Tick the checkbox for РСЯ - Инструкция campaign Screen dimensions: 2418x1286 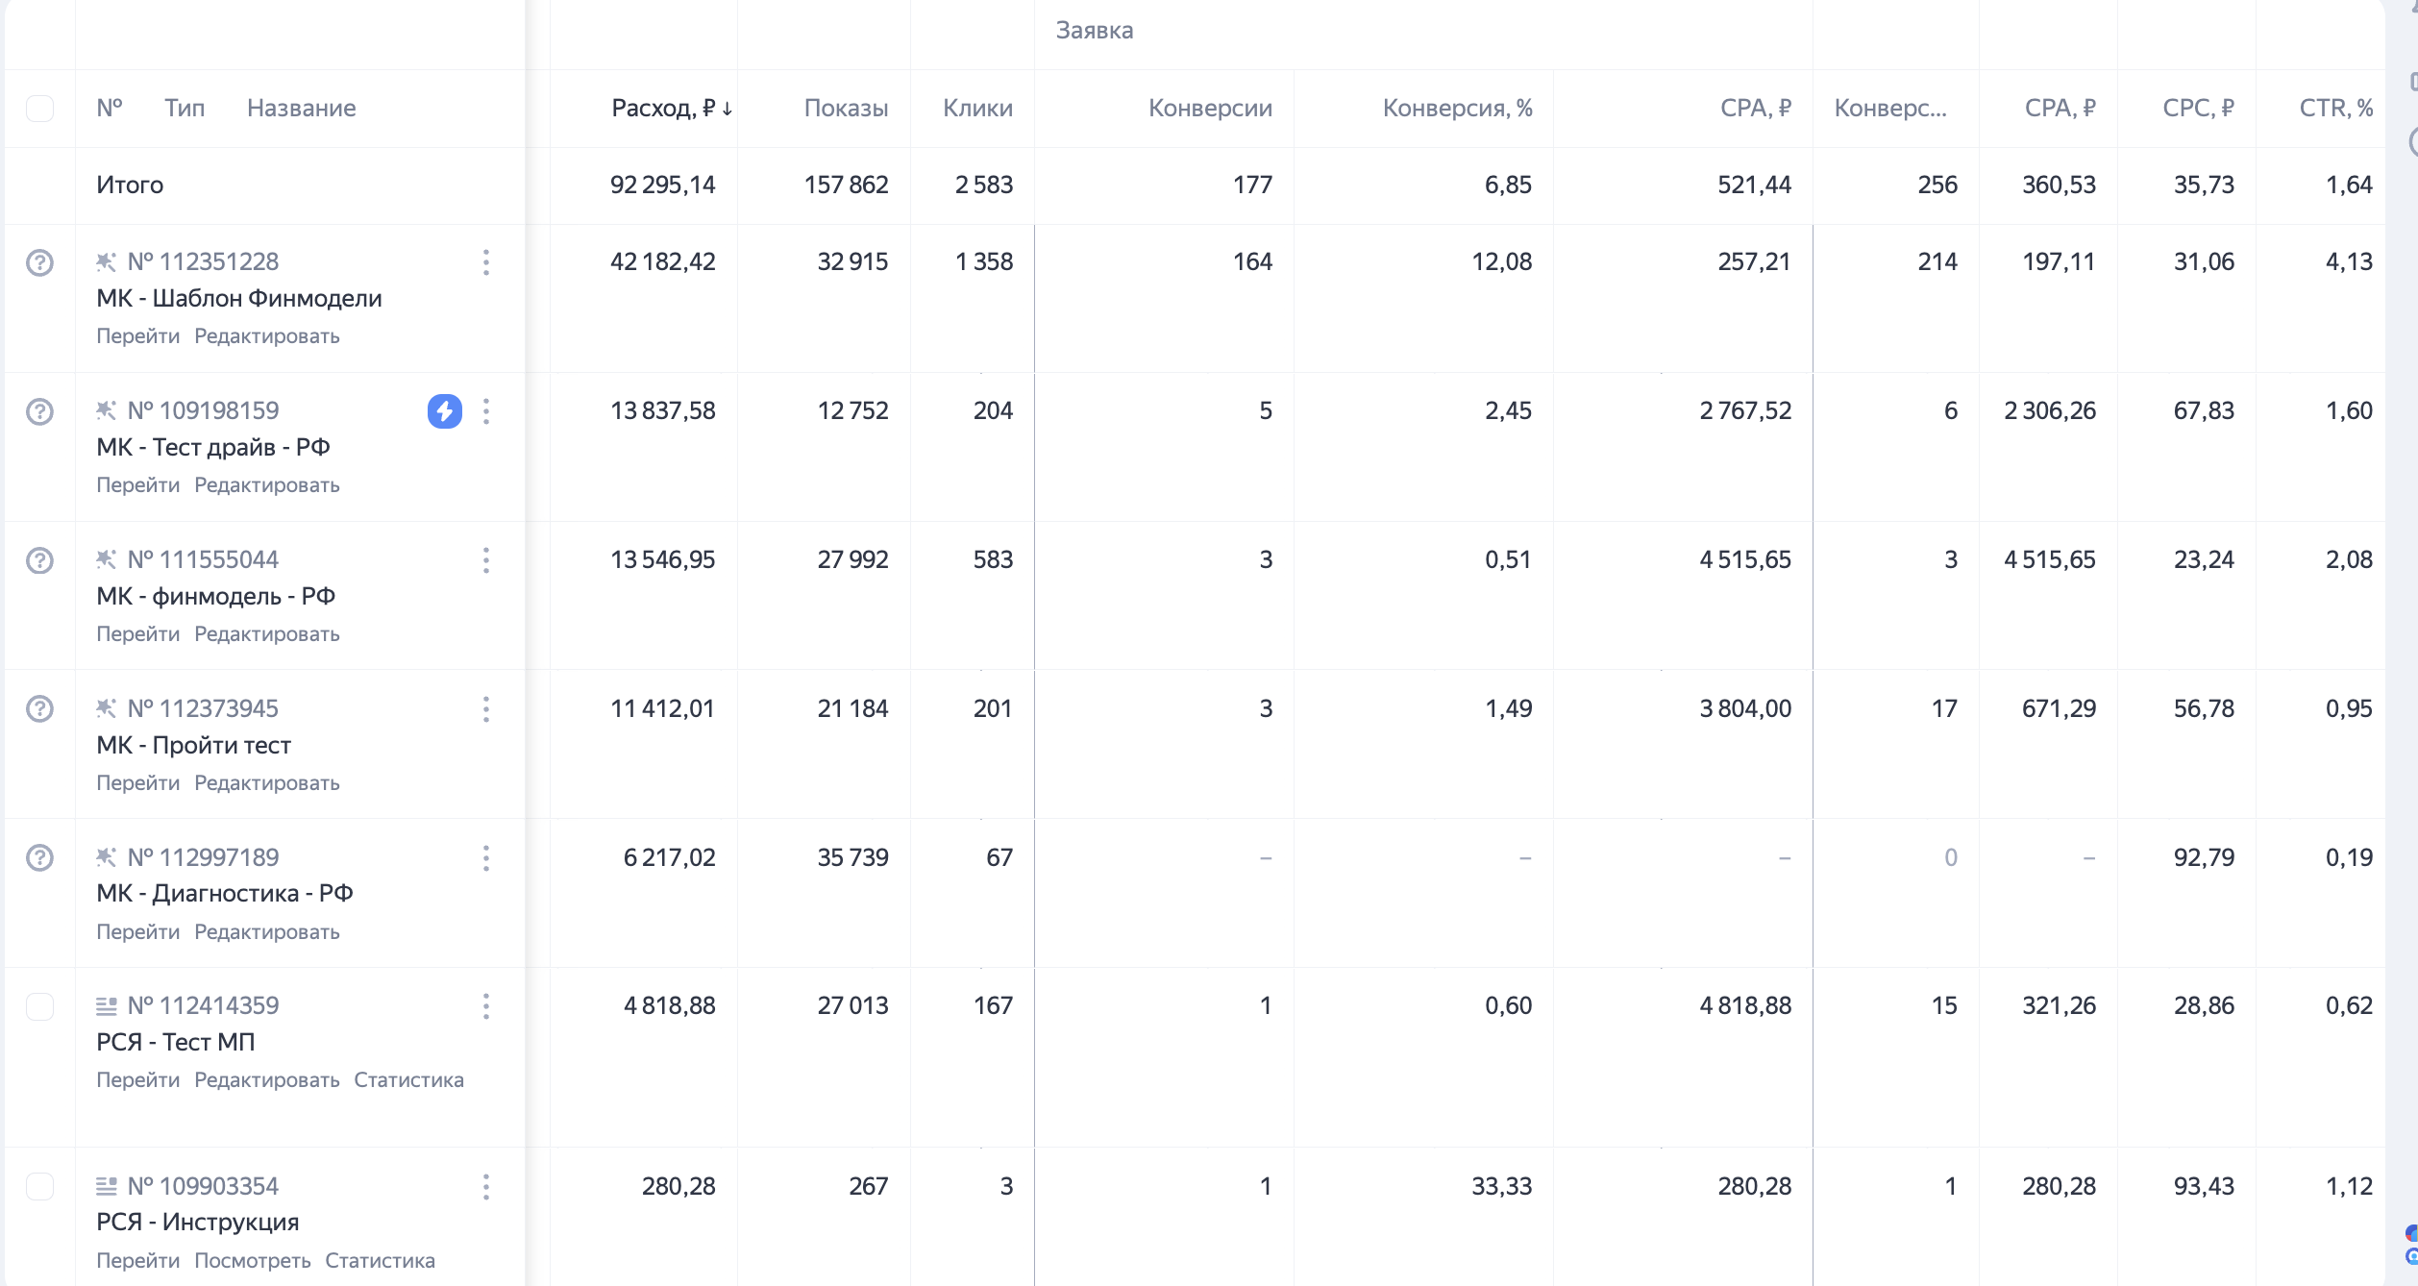point(39,1186)
